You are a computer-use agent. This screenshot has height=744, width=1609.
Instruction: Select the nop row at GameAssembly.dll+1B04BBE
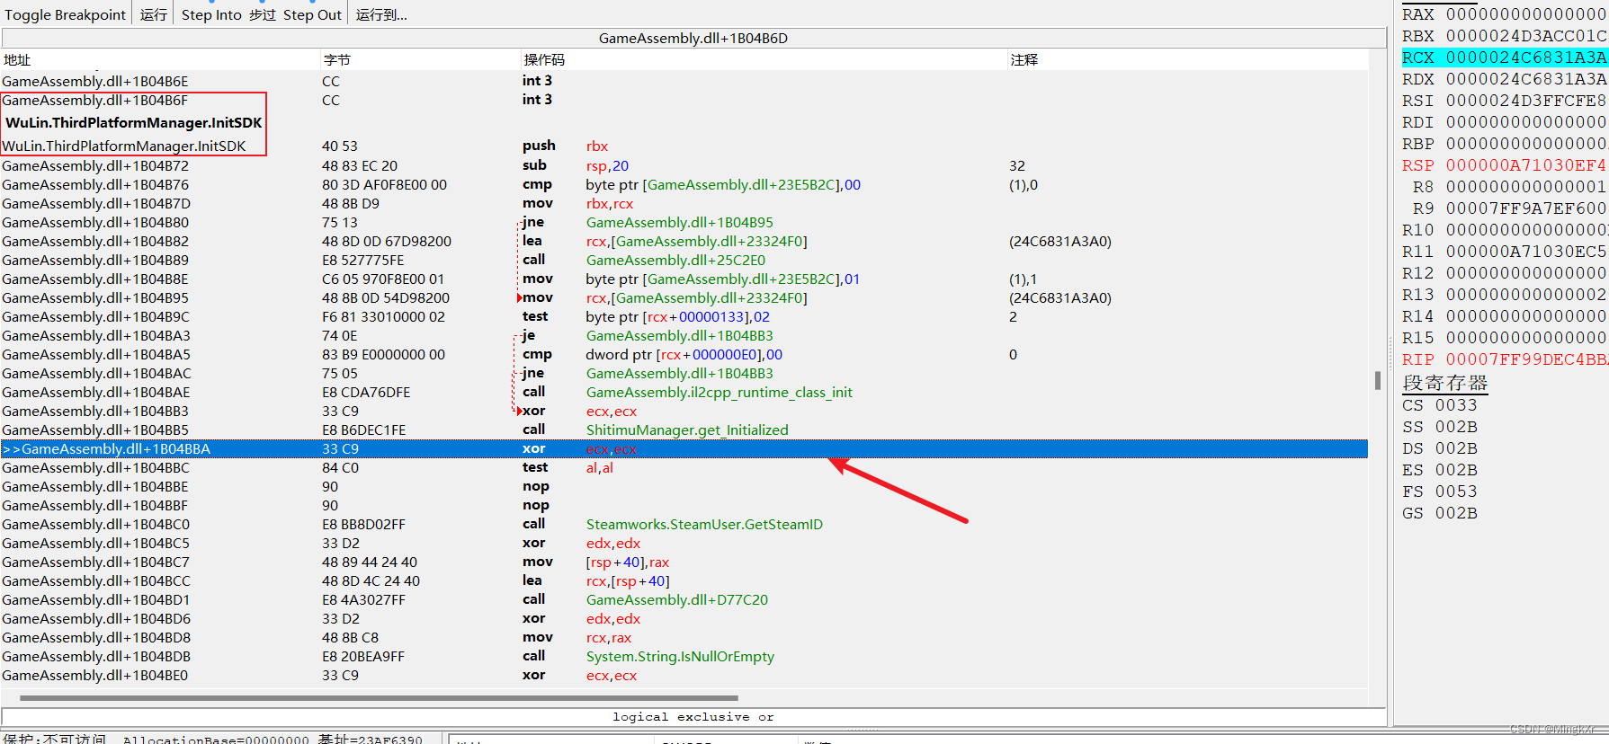684,486
